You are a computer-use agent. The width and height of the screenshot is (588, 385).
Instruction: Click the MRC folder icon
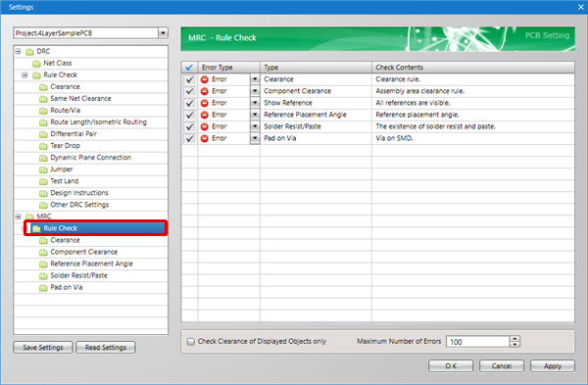click(29, 217)
